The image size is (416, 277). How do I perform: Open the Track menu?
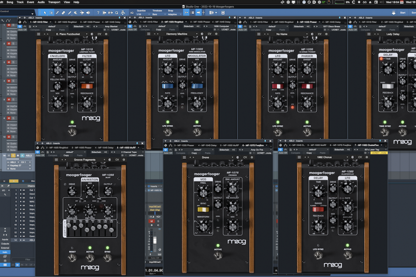20,2
